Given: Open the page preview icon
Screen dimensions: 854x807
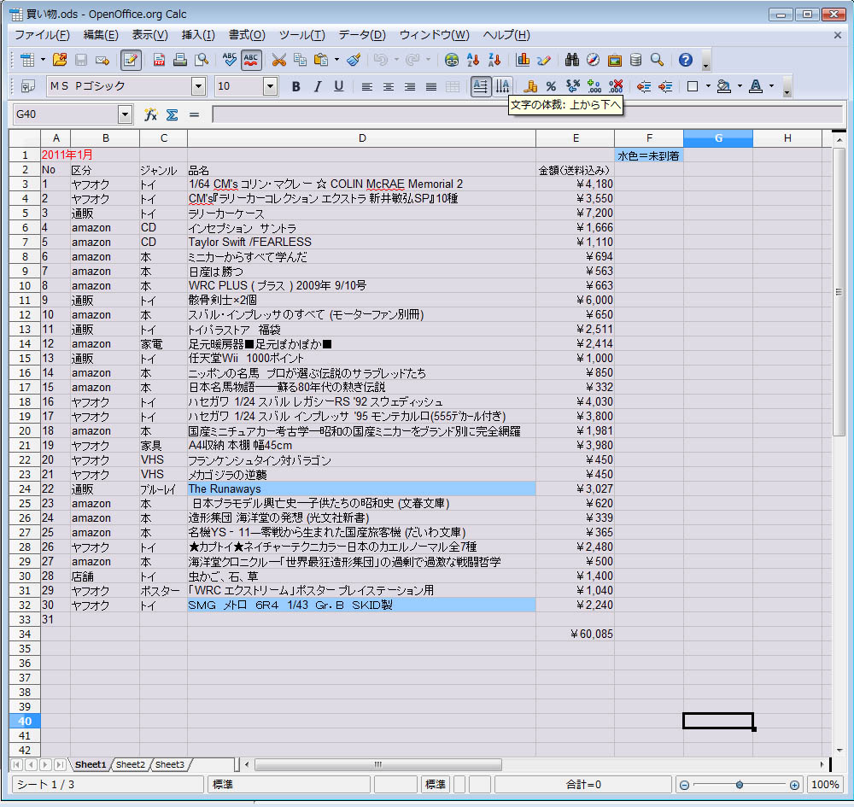Looking at the screenshot, I should 202,60.
